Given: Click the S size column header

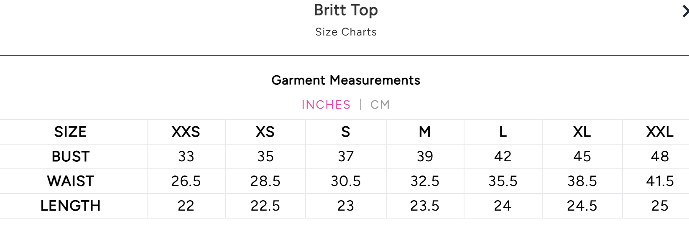Looking at the screenshot, I should click(x=345, y=132).
